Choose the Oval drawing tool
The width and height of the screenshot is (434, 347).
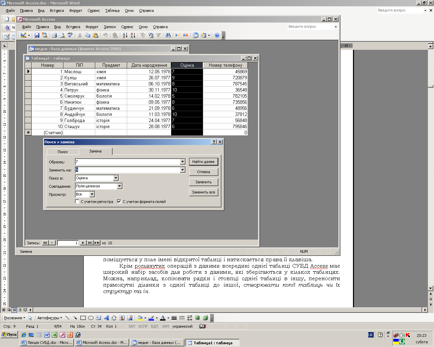(x=91, y=318)
